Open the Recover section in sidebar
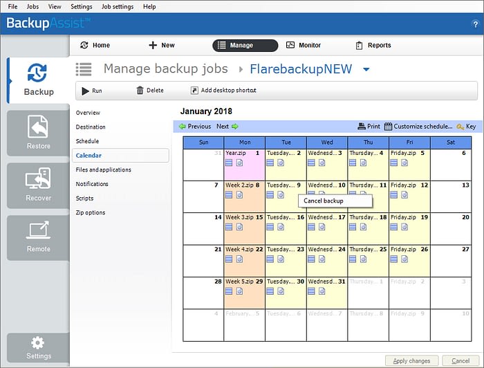The height and width of the screenshot is (368, 484). coord(38,185)
